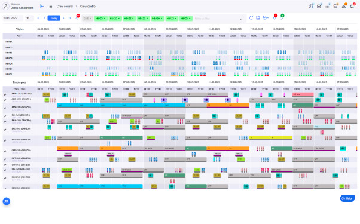
Task: Click the bell with red badge beside Today
Action: point(77,18)
